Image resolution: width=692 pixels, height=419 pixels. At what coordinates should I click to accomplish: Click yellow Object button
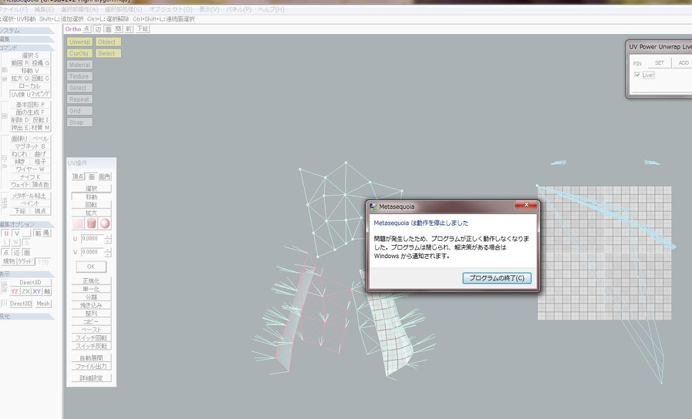pyautogui.click(x=108, y=42)
